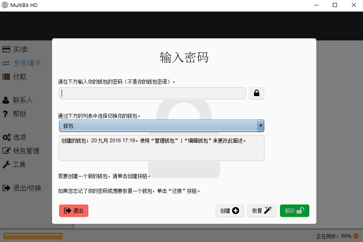Screen dimensions: 363x242
Task: Open 钱包管理 in the sidebar
Action: 21,151
